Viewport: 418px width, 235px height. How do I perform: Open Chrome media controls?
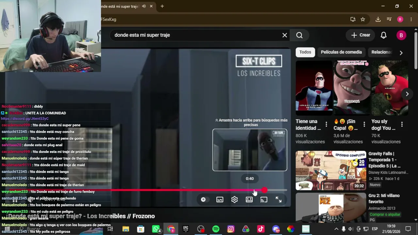(389, 19)
